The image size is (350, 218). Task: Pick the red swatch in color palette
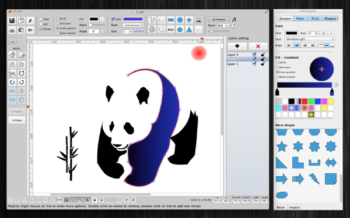(x=304, y=101)
